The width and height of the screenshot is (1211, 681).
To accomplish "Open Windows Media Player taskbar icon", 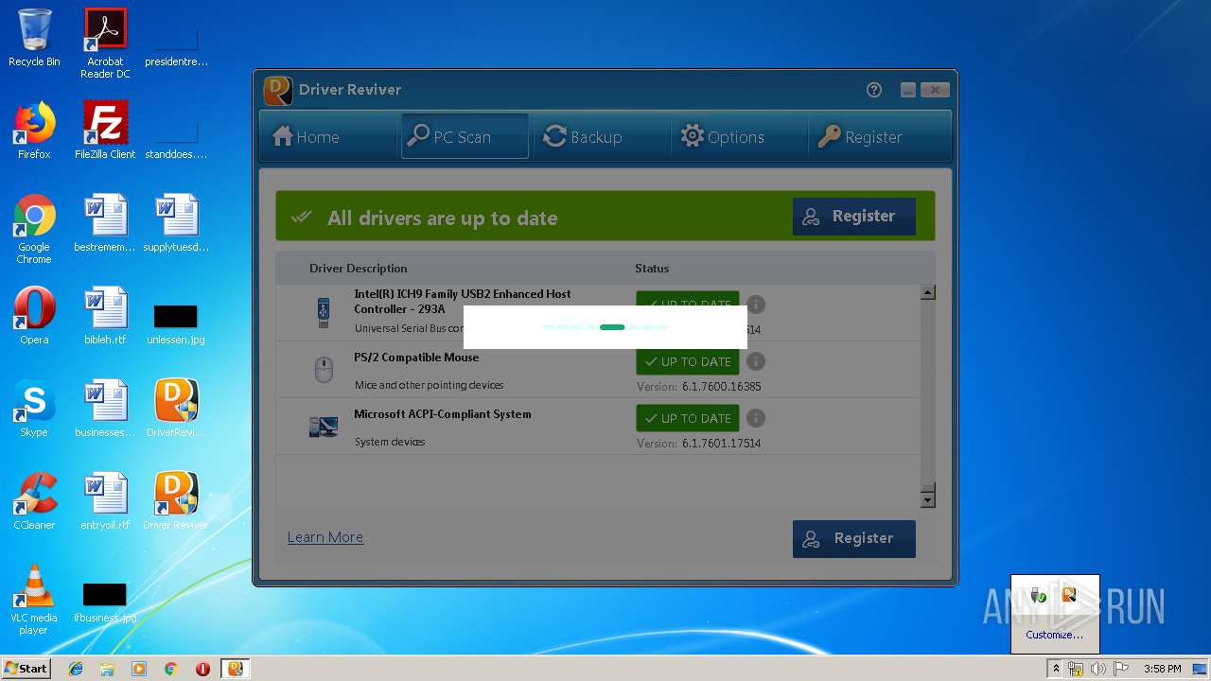I will [x=139, y=669].
